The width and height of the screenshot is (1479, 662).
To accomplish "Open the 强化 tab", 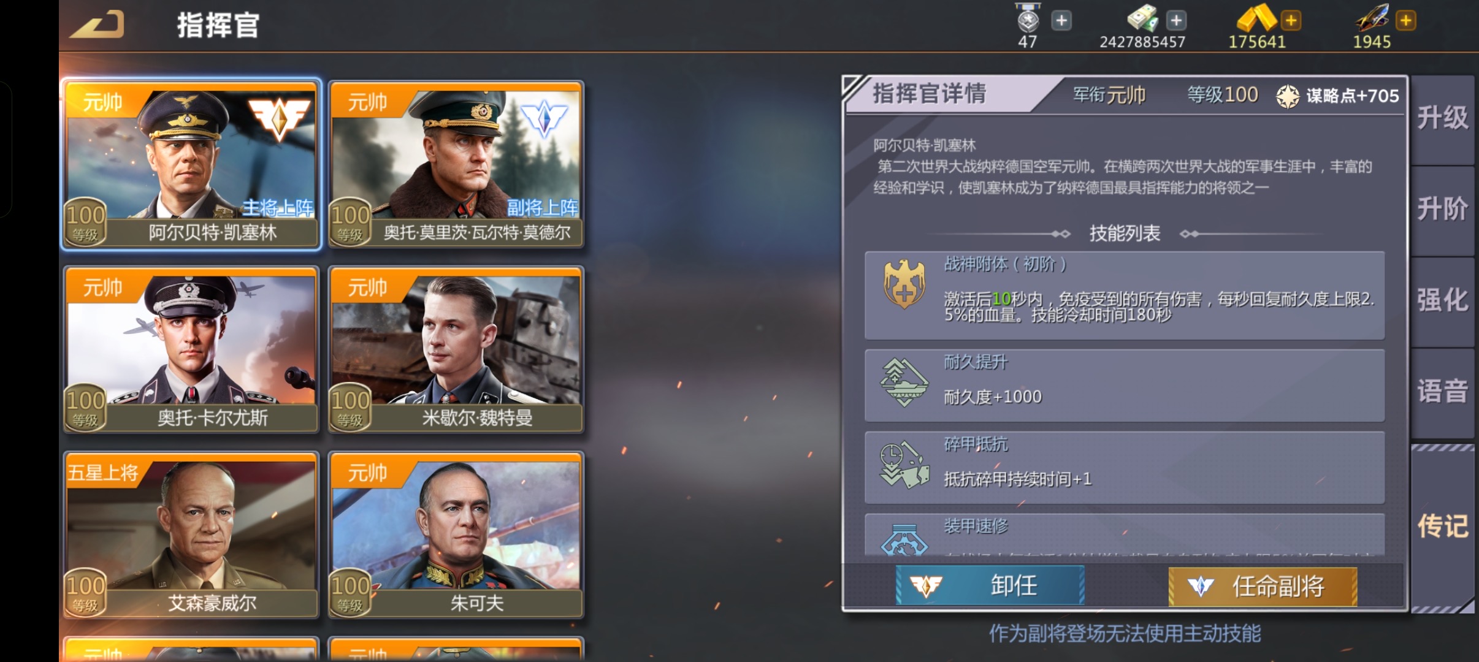I will [x=1442, y=301].
